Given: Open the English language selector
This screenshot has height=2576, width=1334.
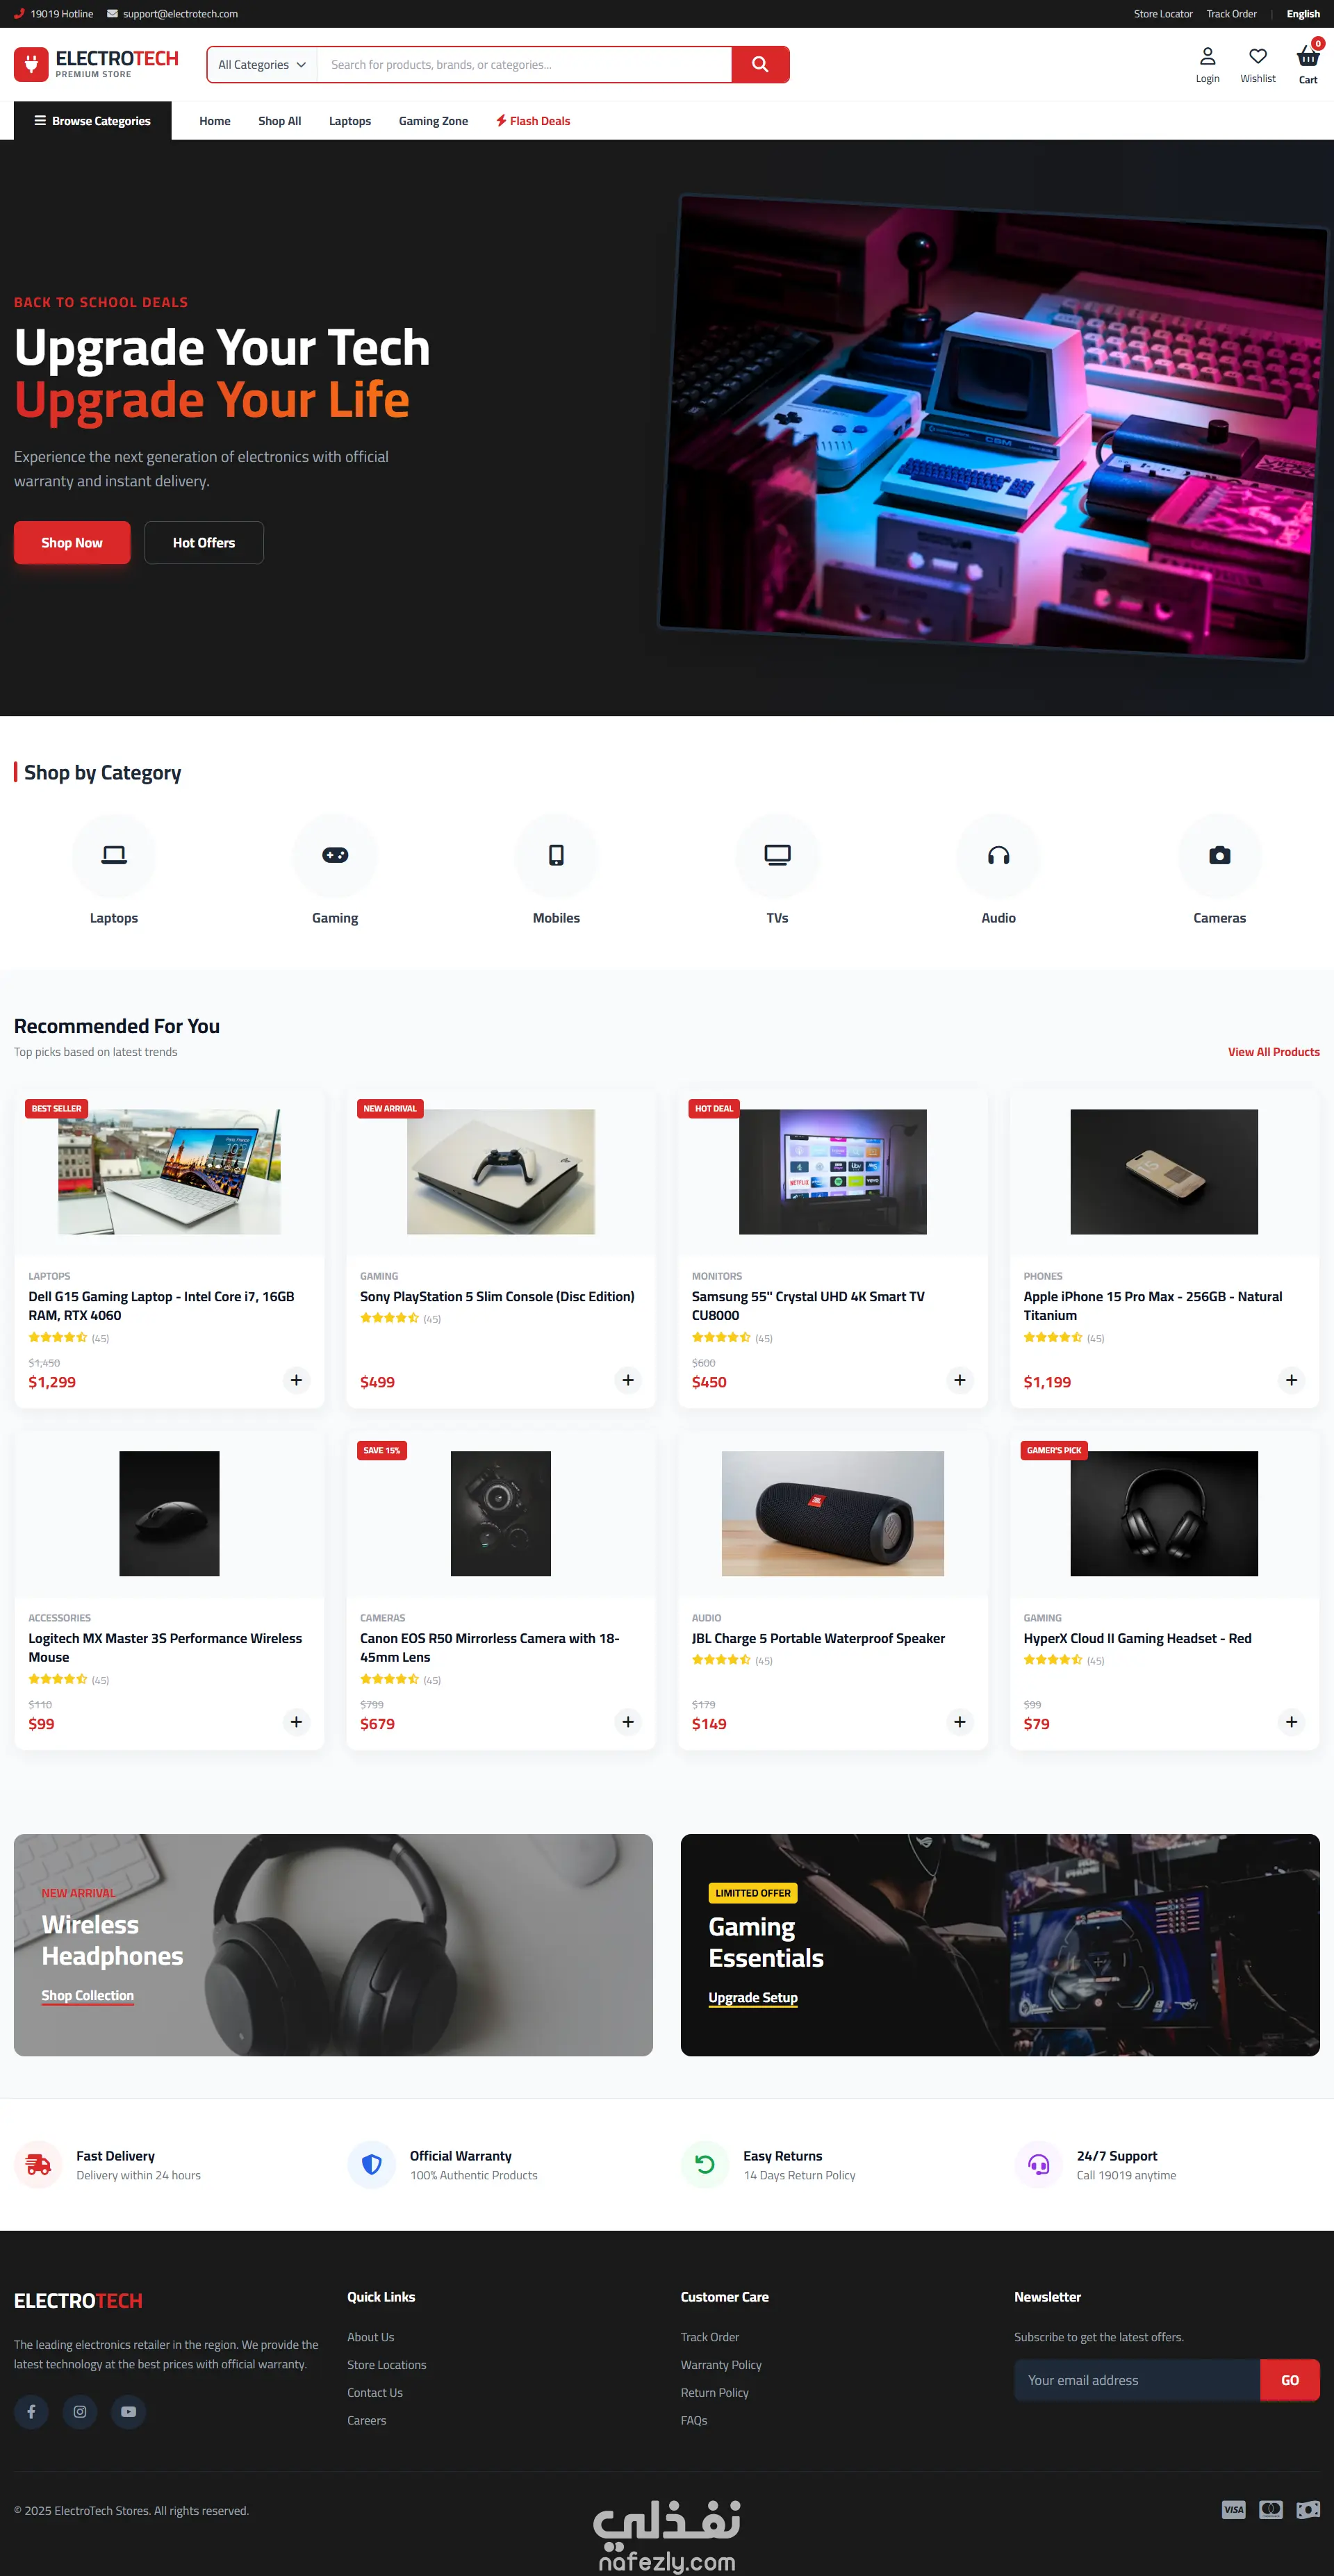Looking at the screenshot, I should [x=1302, y=14].
